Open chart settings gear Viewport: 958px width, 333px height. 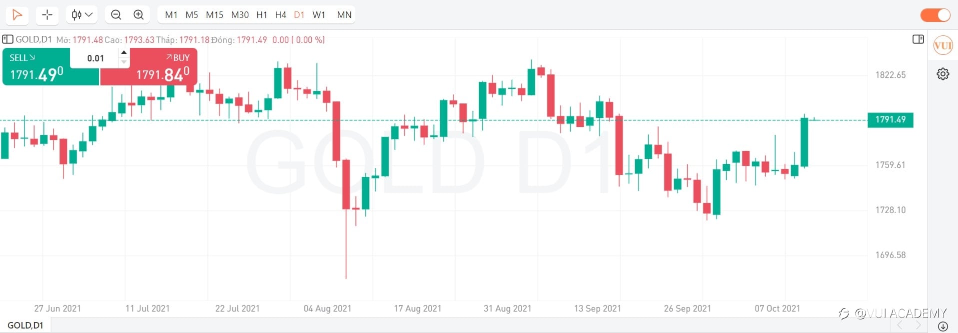point(943,74)
